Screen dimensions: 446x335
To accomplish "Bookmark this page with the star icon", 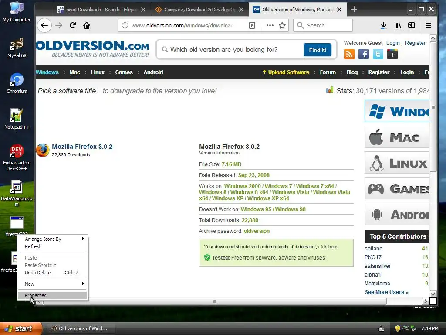I will tap(282, 25).
